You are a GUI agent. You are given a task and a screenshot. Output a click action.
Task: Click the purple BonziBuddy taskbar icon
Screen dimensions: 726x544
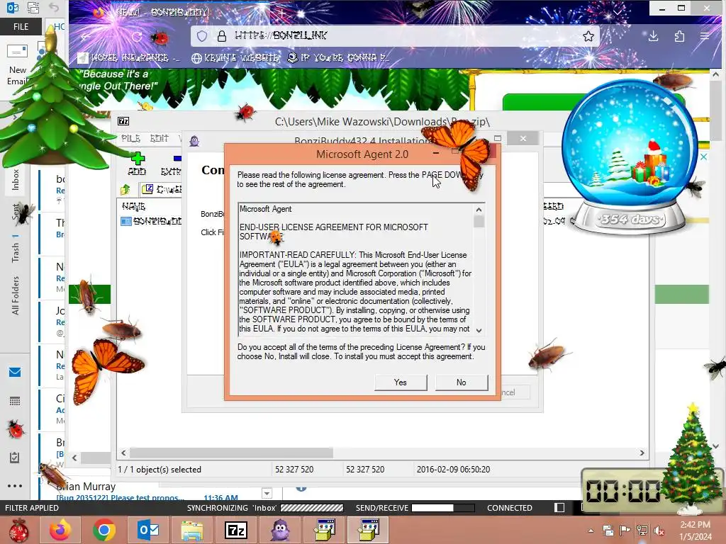point(280,530)
